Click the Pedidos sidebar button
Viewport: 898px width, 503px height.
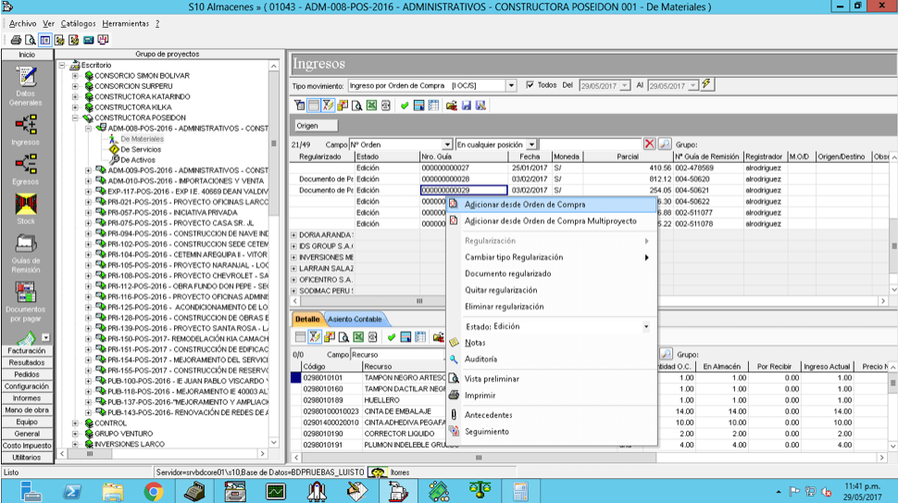[x=26, y=374]
